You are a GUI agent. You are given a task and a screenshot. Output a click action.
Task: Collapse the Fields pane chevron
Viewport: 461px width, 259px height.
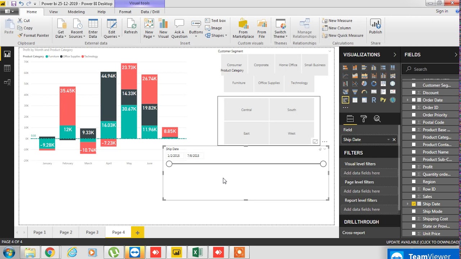tap(456, 55)
